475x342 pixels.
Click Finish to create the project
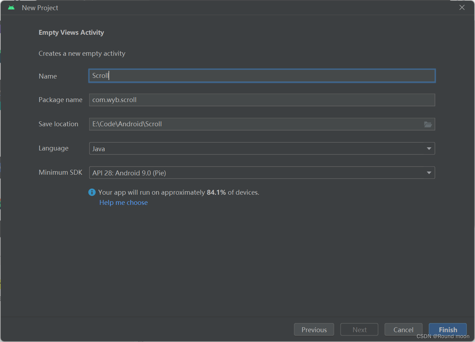pos(448,330)
